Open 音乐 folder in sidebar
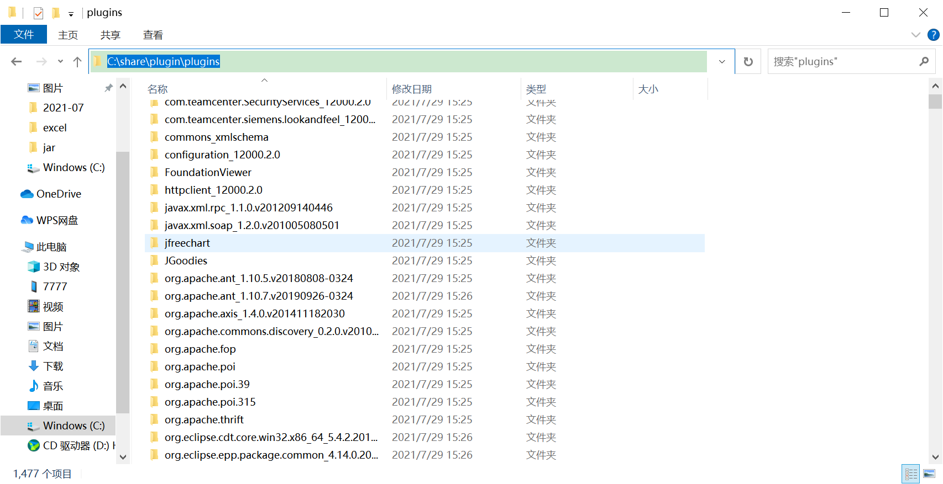The height and width of the screenshot is (484, 943). 53,386
